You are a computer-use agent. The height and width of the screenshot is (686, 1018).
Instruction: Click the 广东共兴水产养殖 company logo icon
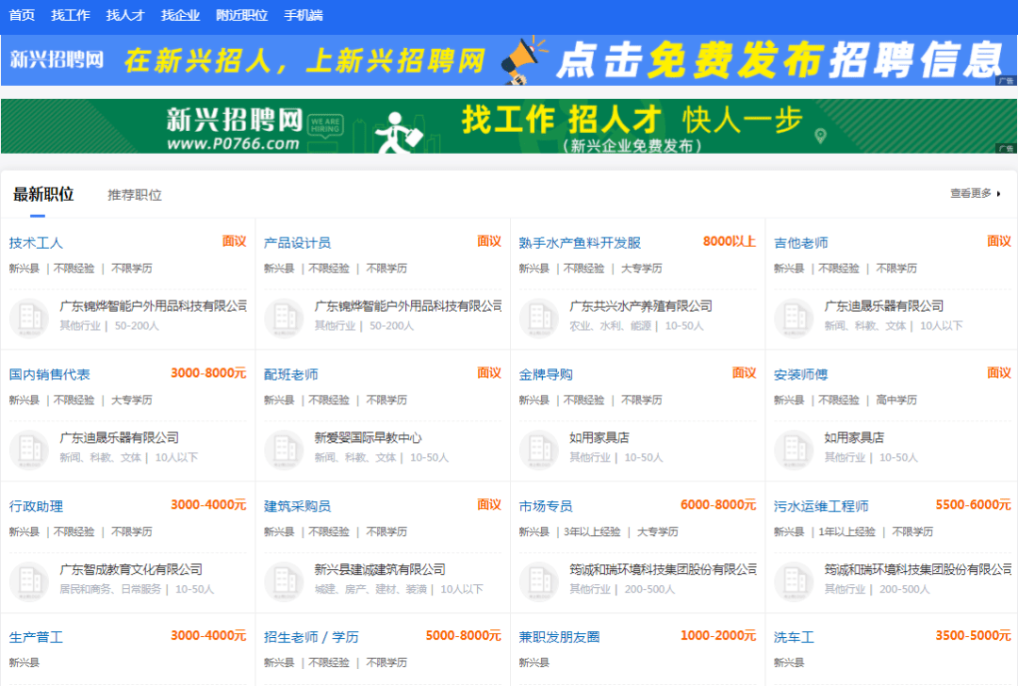pyautogui.click(x=538, y=318)
